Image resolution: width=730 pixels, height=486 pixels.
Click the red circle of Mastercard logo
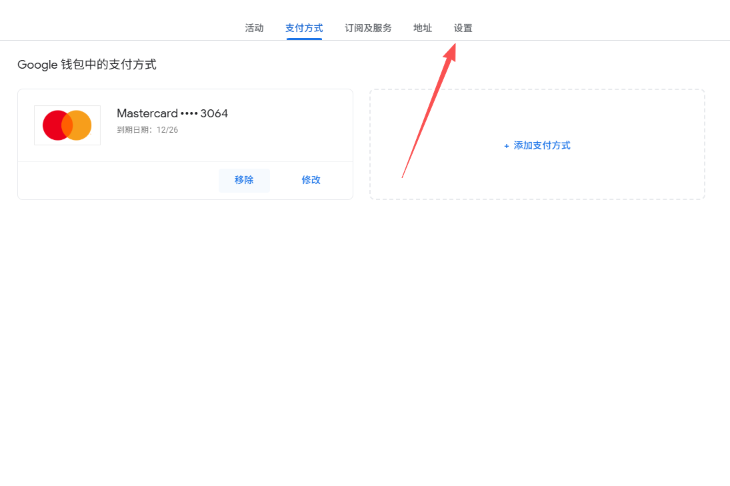[x=55, y=125]
